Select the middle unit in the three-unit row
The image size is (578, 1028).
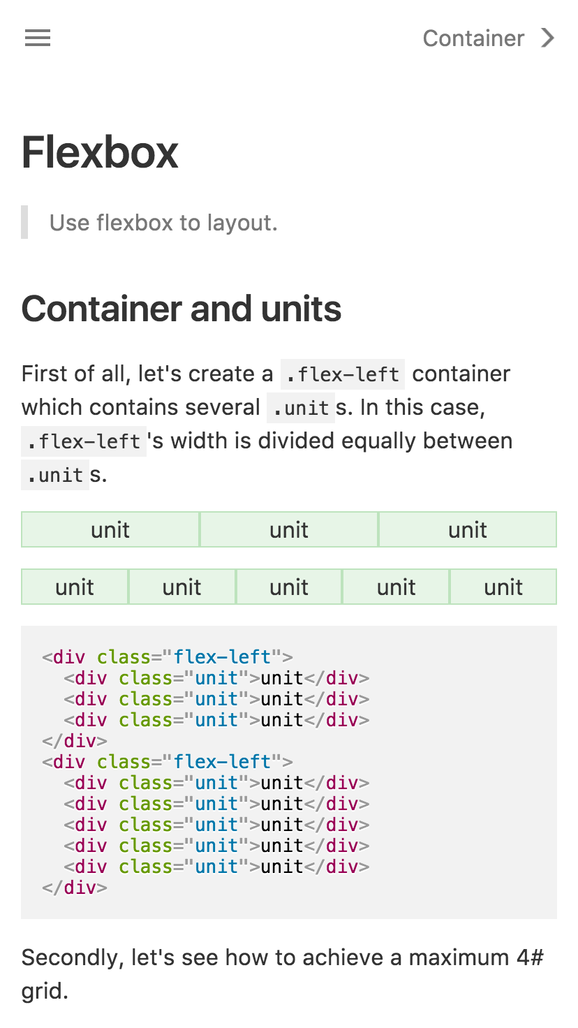289,529
